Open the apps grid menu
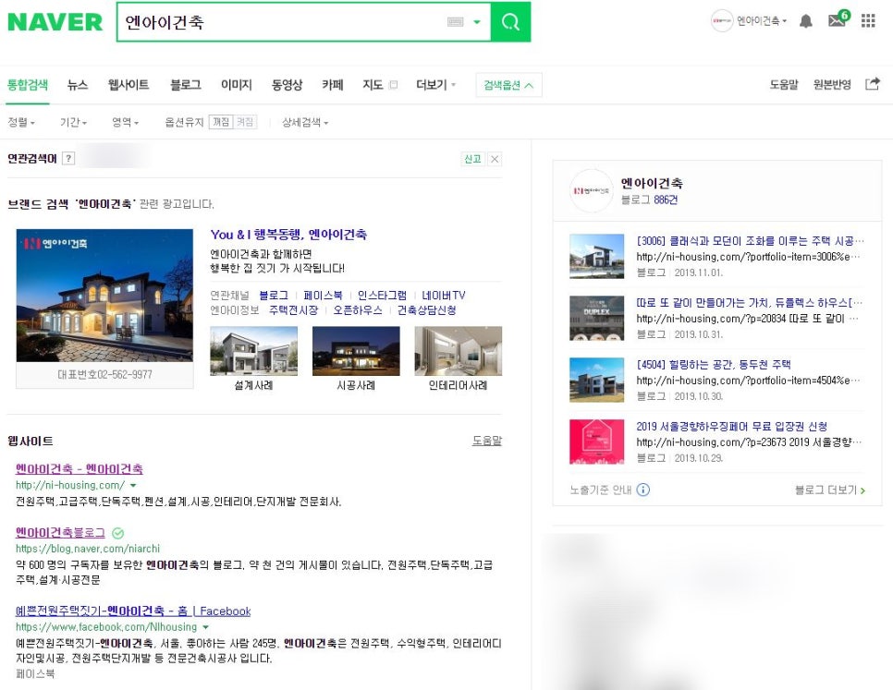Image resolution: width=893 pixels, height=690 pixels. tap(868, 21)
